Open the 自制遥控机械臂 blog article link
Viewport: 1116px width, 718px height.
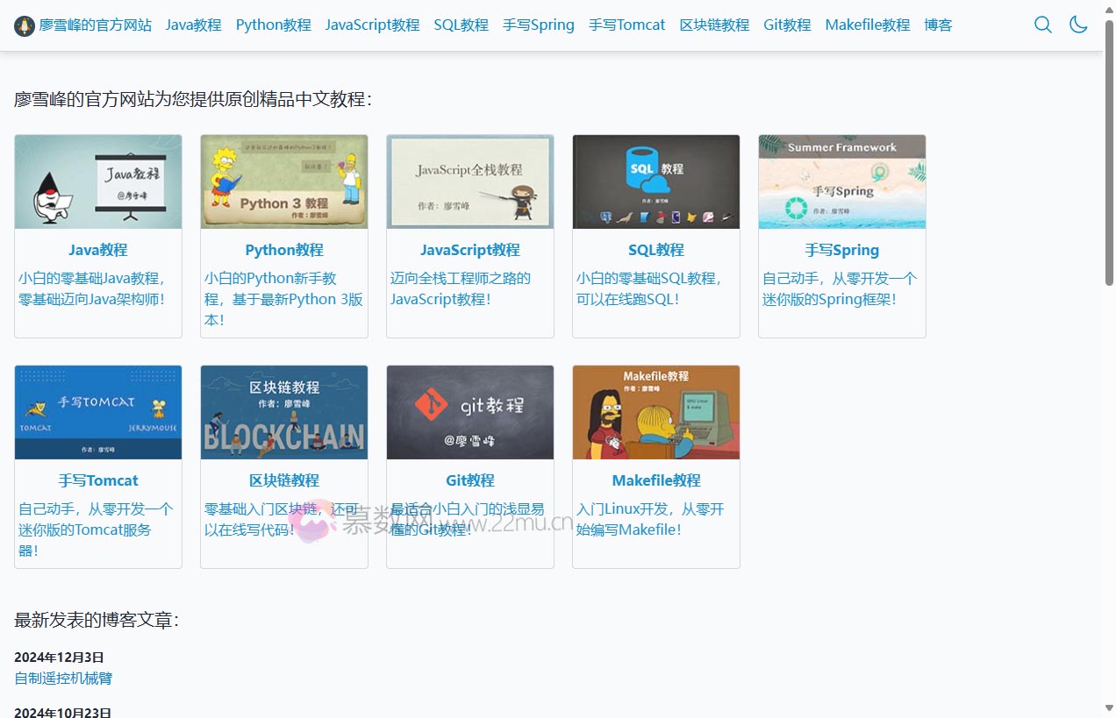63,678
